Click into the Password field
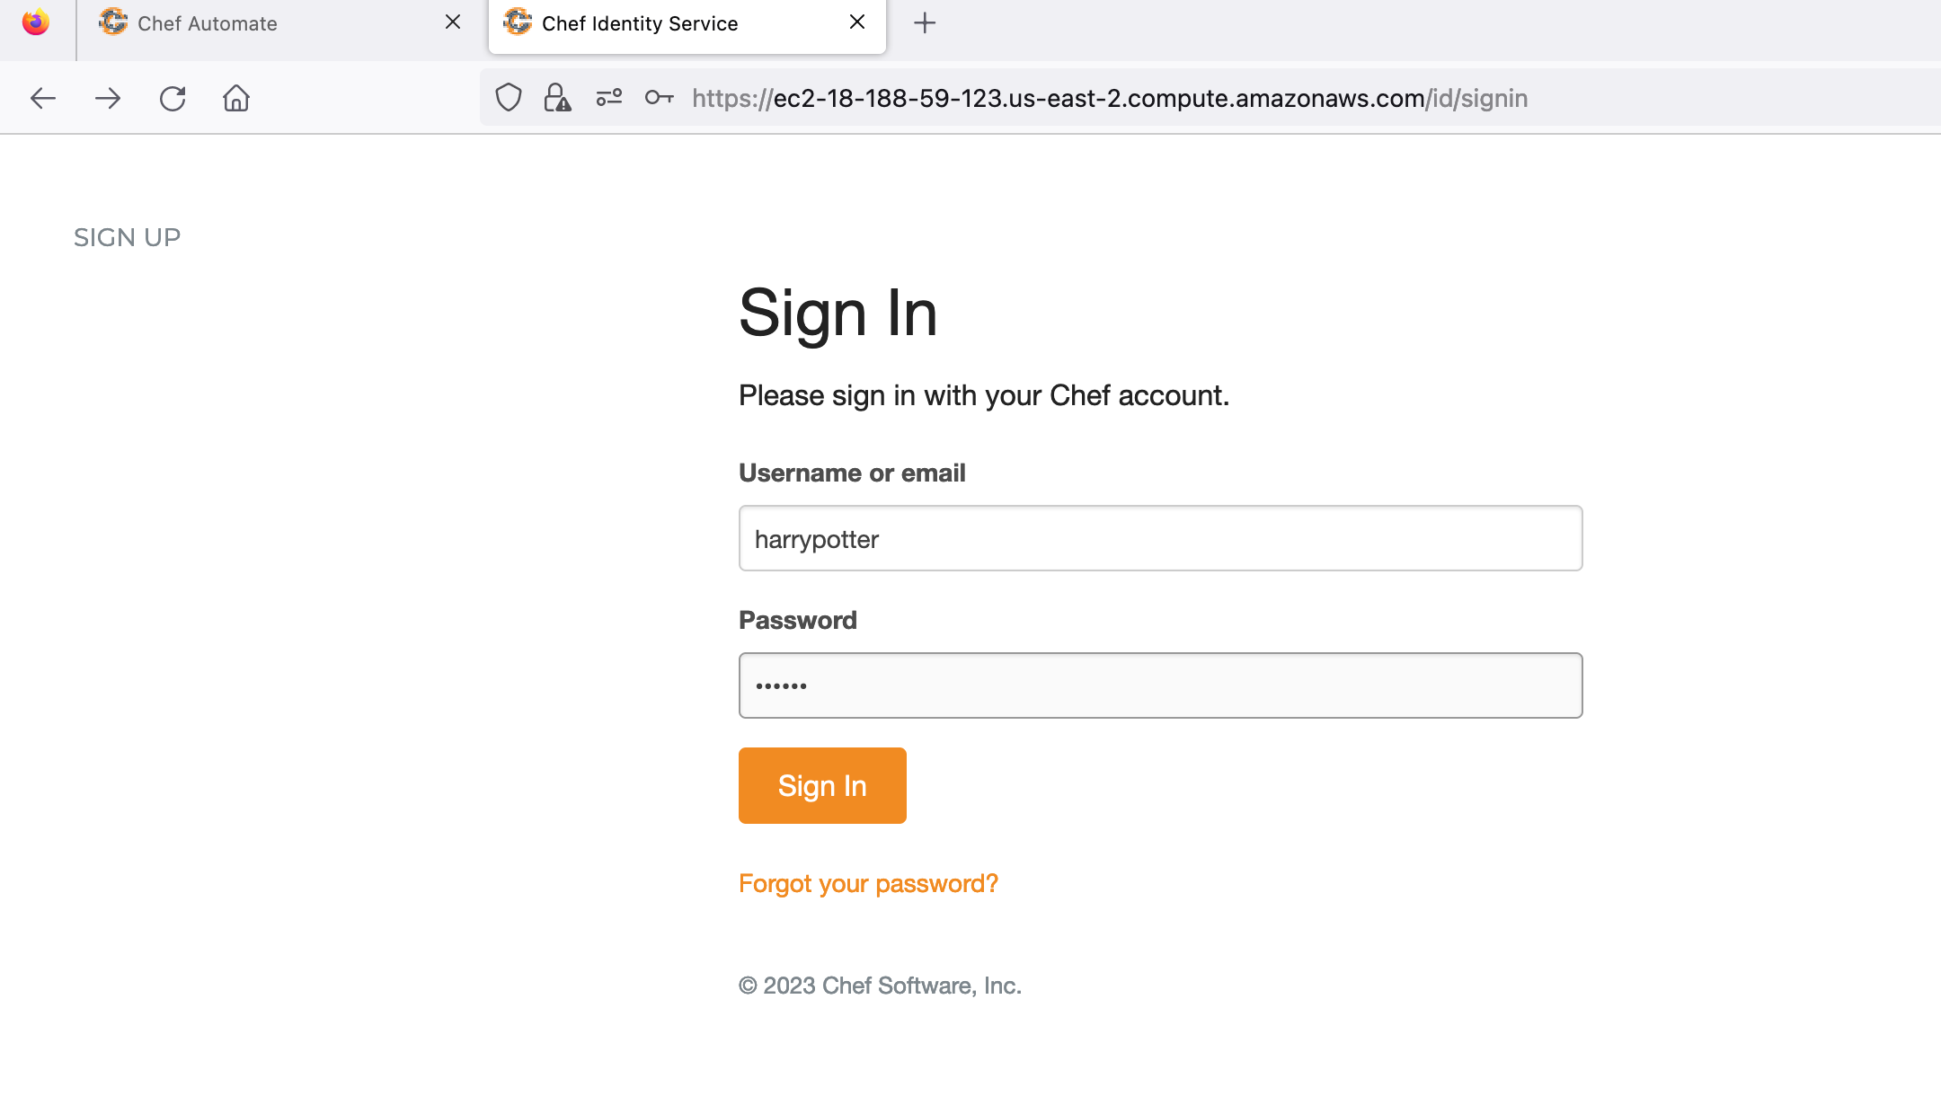The width and height of the screenshot is (1941, 1114). 1160,685
